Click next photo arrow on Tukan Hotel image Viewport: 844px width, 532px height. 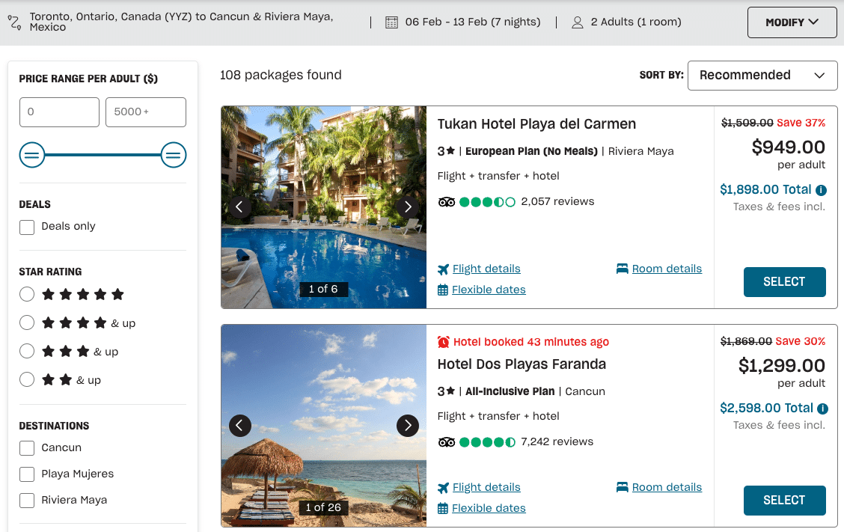[x=407, y=207]
